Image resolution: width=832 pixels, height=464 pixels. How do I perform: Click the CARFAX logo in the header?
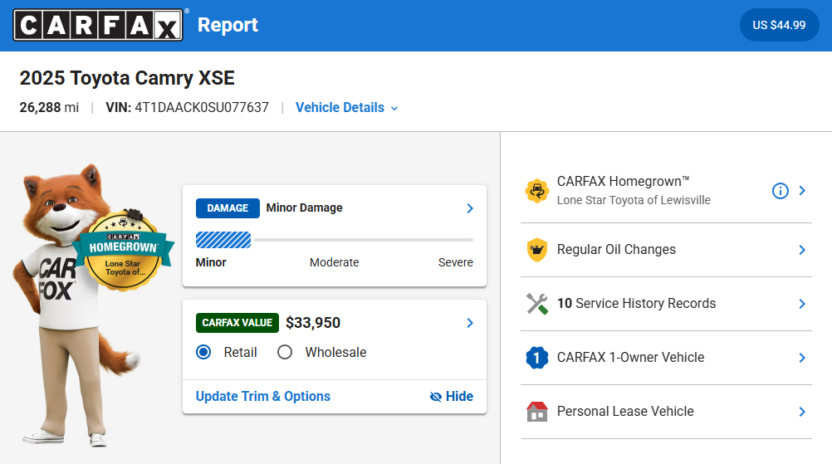click(x=98, y=25)
